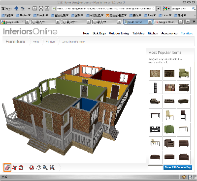Select the black TV stand thumbnail
Image resolution: width=197 pixels, height=181 pixels.
(x=155, y=129)
